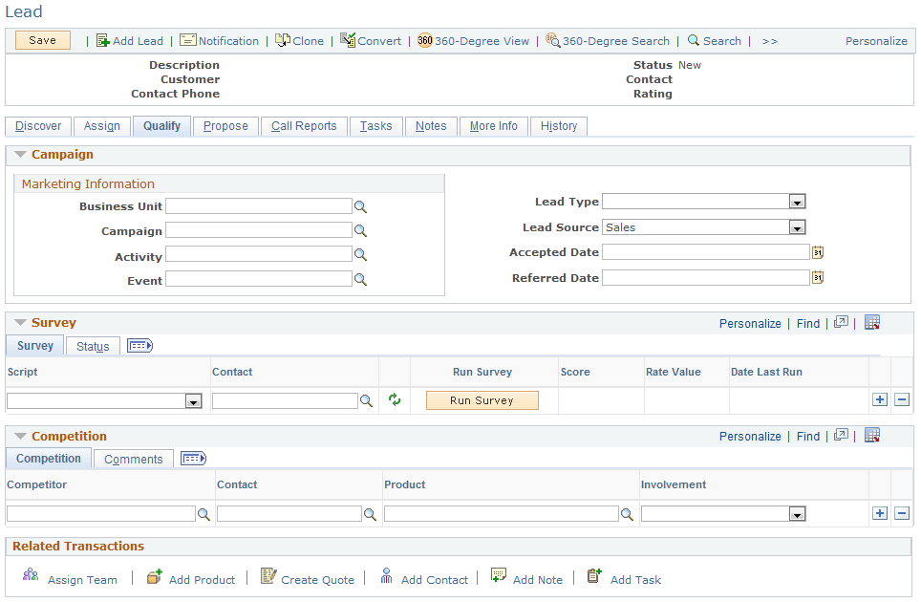The width and height of the screenshot is (921, 602).
Task: Click the Add Product icon
Action: coord(155,577)
